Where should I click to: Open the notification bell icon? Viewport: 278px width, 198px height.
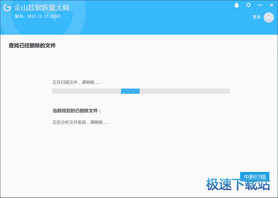(236, 5)
